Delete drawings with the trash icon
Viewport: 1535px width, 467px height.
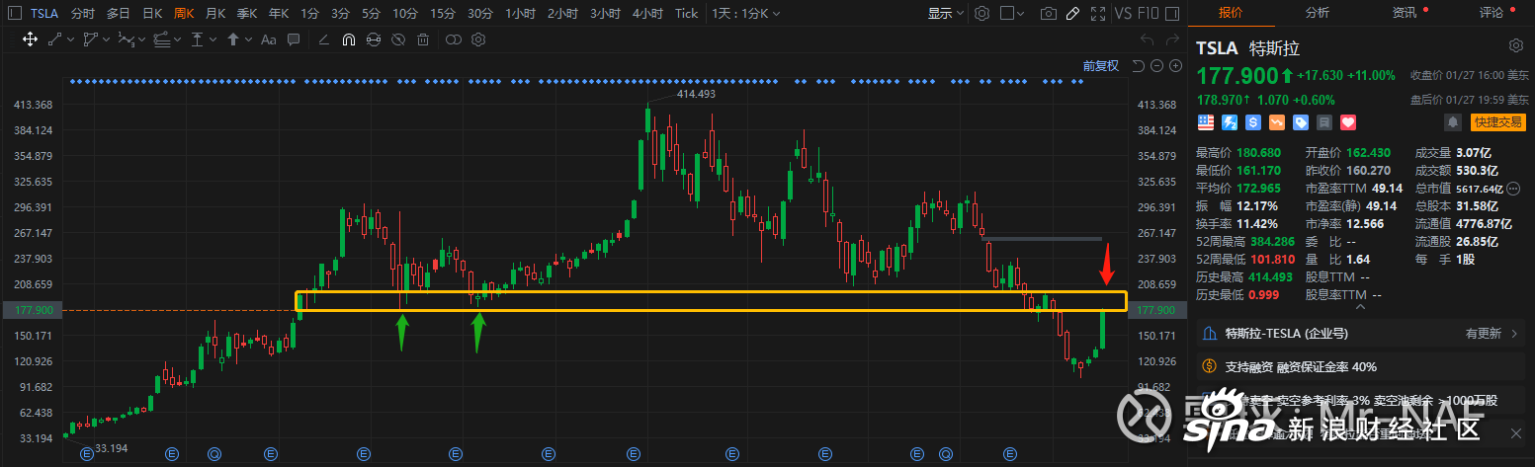point(423,39)
